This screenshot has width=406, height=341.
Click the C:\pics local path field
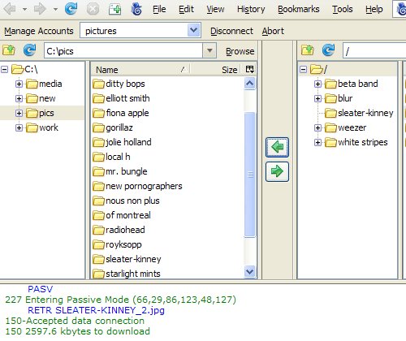pyautogui.click(x=123, y=51)
